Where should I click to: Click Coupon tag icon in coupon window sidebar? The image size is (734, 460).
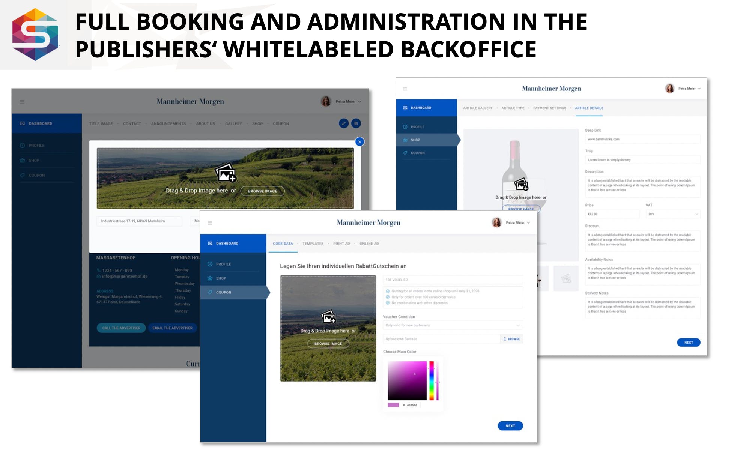(210, 292)
